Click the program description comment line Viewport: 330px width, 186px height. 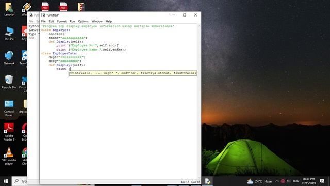(x=108, y=26)
